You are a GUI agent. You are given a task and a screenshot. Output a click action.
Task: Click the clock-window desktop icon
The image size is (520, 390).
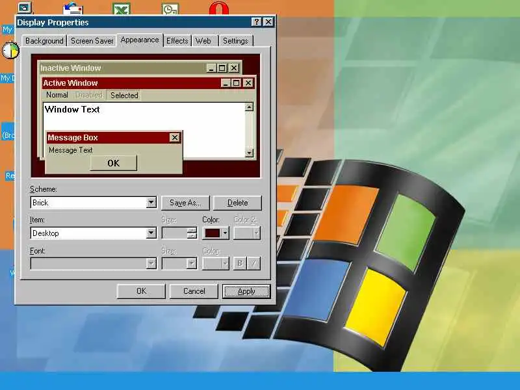pos(170,8)
